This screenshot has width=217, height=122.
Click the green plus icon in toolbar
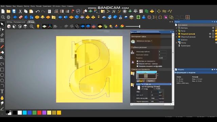[138, 17]
